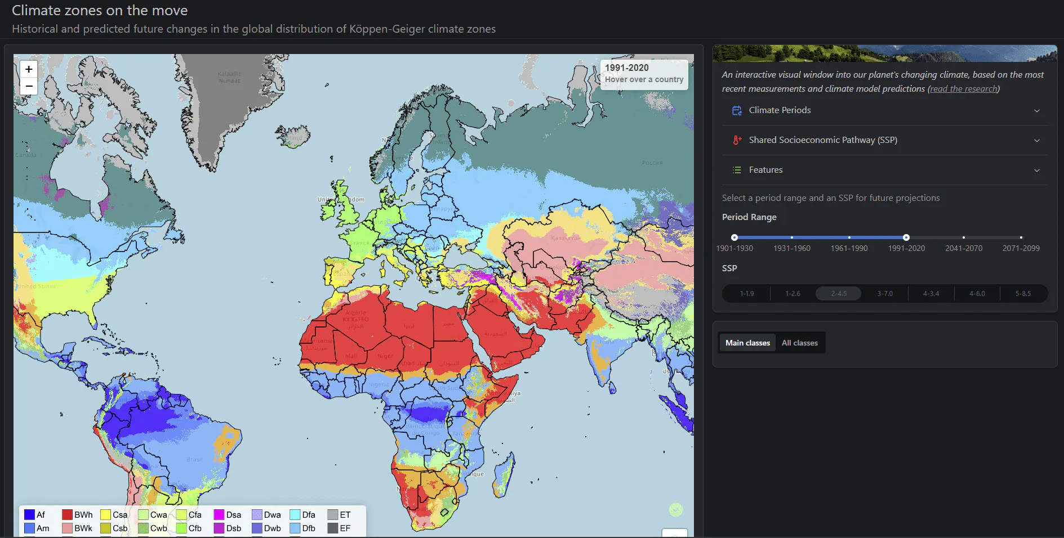Click the Dfa cyan legend swatch

[295, 514]
